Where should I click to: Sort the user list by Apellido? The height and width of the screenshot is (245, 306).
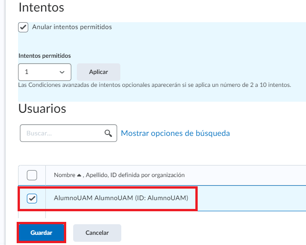tap(96, 175)
